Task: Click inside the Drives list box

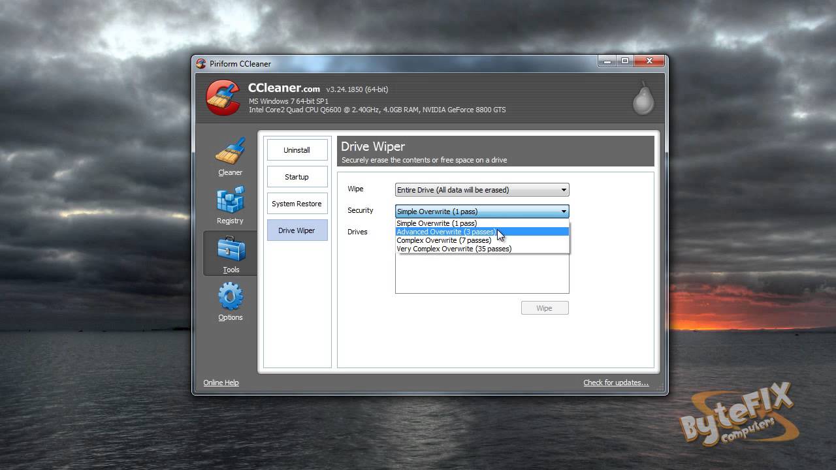Action: (482, 273)
